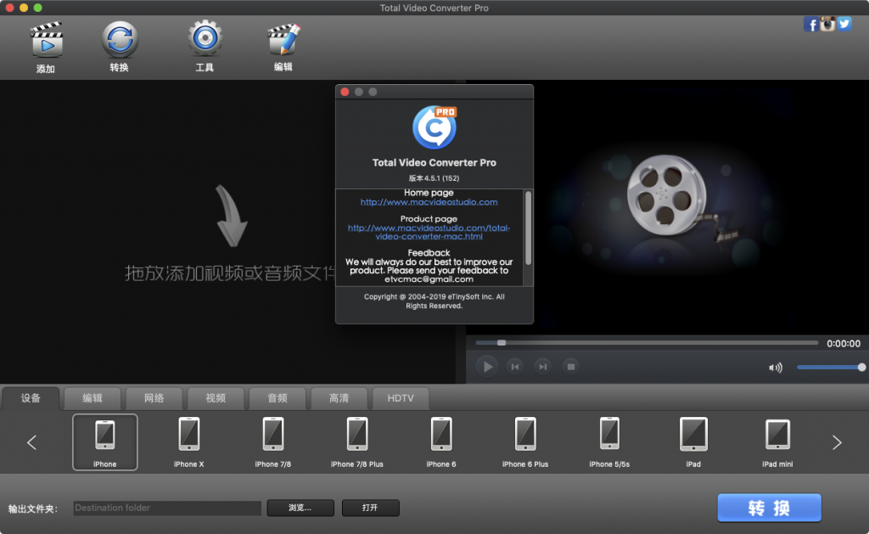Screen dimensions: 869x534
Task: Switch to the 编辑 tab
Action: [92, 398]
